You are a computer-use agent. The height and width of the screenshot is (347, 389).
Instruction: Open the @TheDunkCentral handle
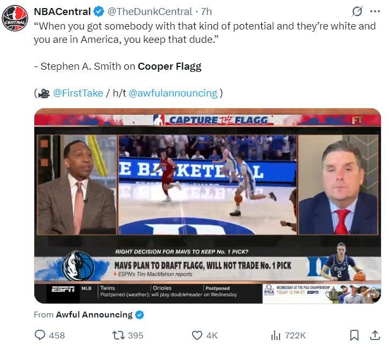tap(150, 11)
